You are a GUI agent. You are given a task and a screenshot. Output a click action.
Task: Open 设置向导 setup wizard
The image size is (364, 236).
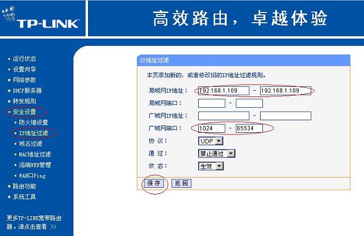tap(24, 69)
